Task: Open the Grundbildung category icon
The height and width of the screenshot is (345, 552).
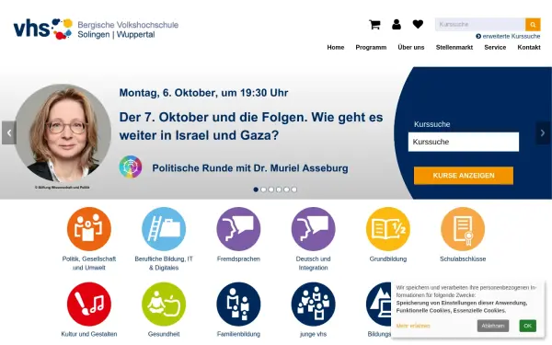Action: [388, 229]
